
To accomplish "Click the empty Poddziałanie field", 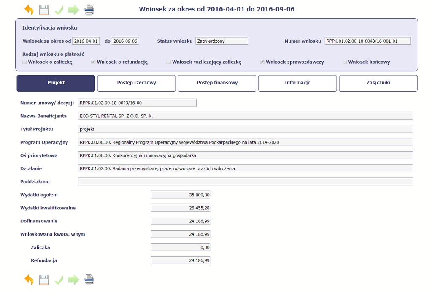I will pos(246,182).
